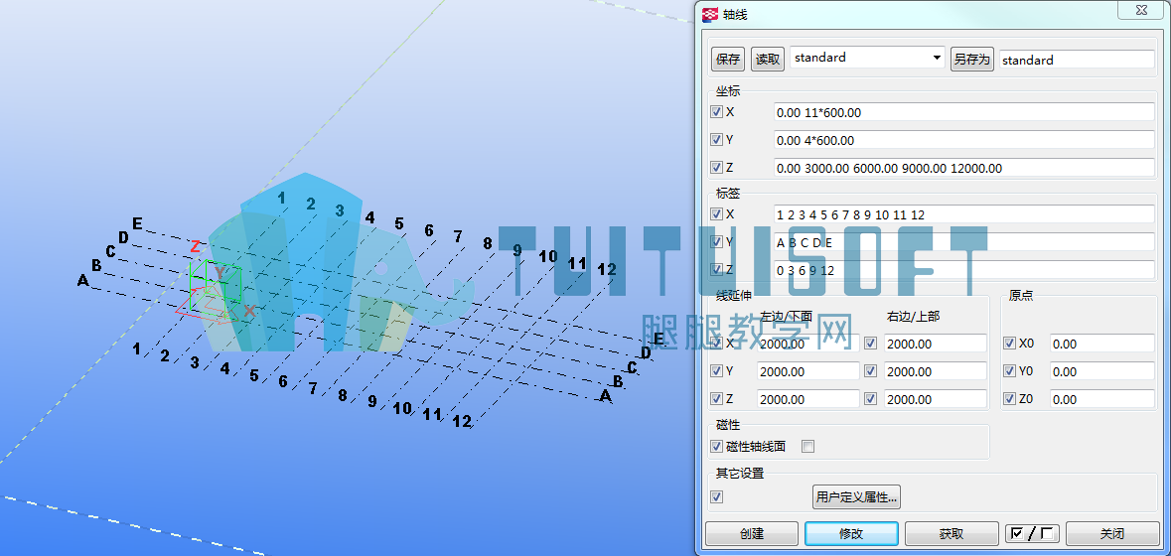Click the Y0 origin value field
Viewport: 1171px width, 556px height.
pos(1102,371)
